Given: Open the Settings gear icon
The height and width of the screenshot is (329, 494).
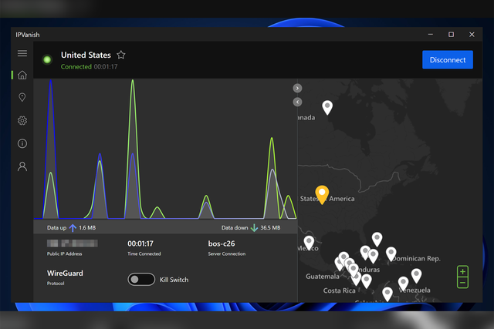Looking at the screenshot, I should (22, 120).
